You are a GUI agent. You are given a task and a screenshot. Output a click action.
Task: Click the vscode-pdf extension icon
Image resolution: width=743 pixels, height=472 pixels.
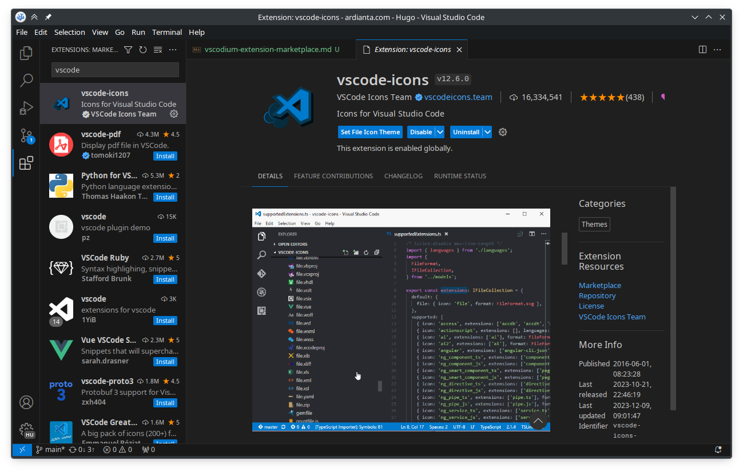(x=61, y=145)
